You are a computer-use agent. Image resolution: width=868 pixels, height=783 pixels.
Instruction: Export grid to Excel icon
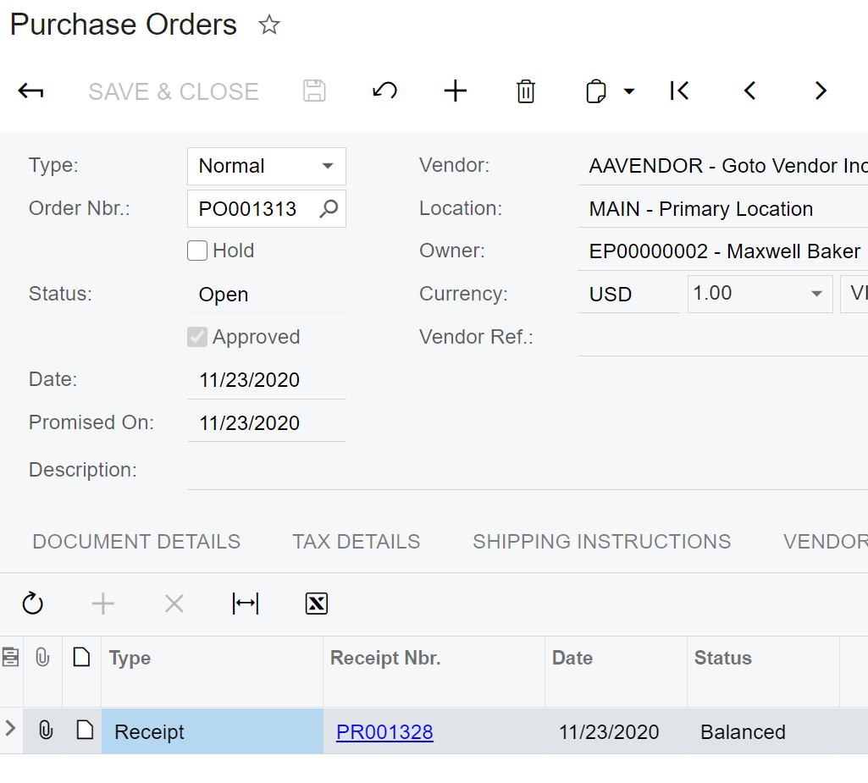pyautogui.click(x=317, y=604)
